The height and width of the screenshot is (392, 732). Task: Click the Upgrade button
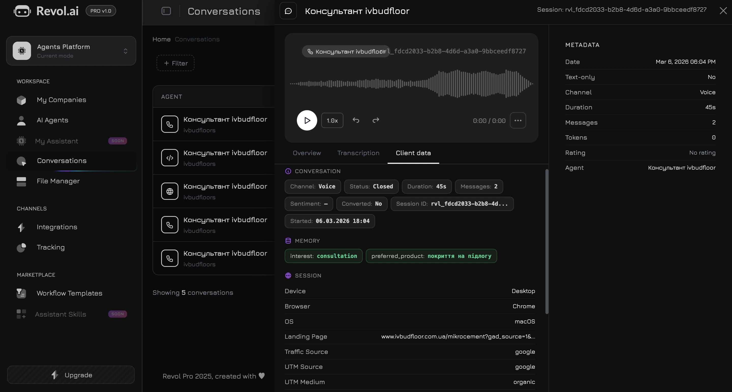[x=71, y=375]
